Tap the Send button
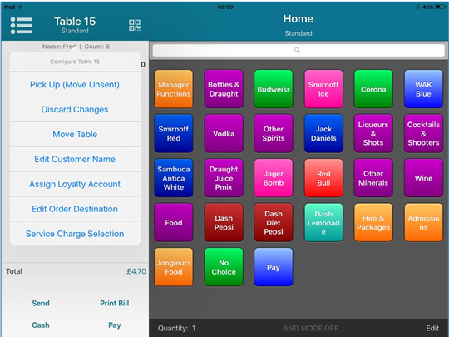The height and width of the screenshot is (337, 449). click(41, 303)
